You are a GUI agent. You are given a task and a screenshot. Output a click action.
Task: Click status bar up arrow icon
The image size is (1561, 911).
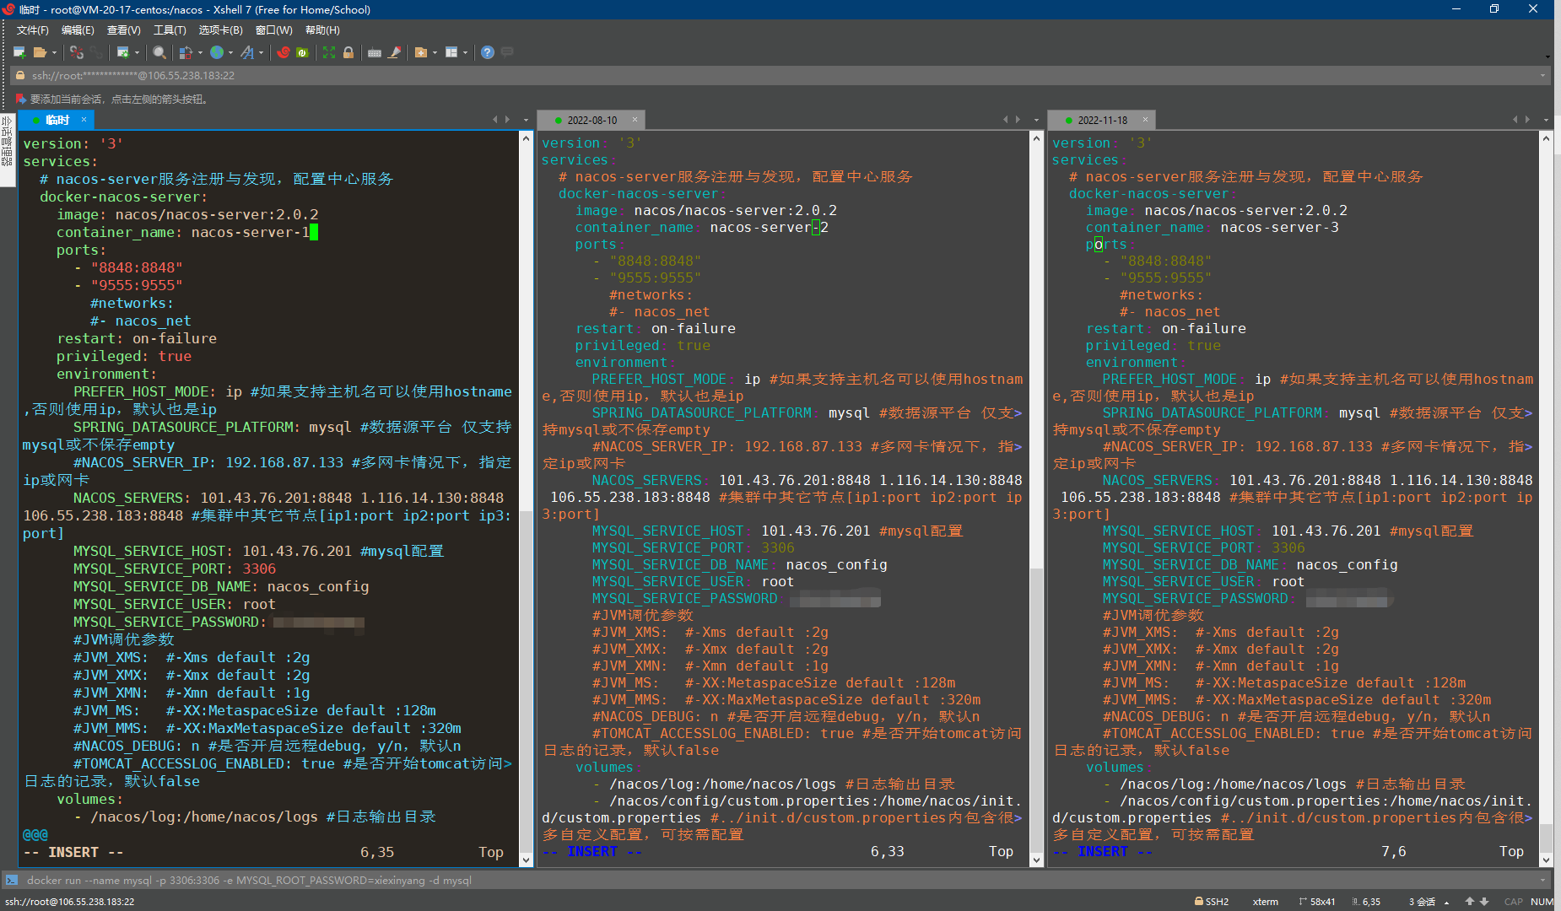1470,902
